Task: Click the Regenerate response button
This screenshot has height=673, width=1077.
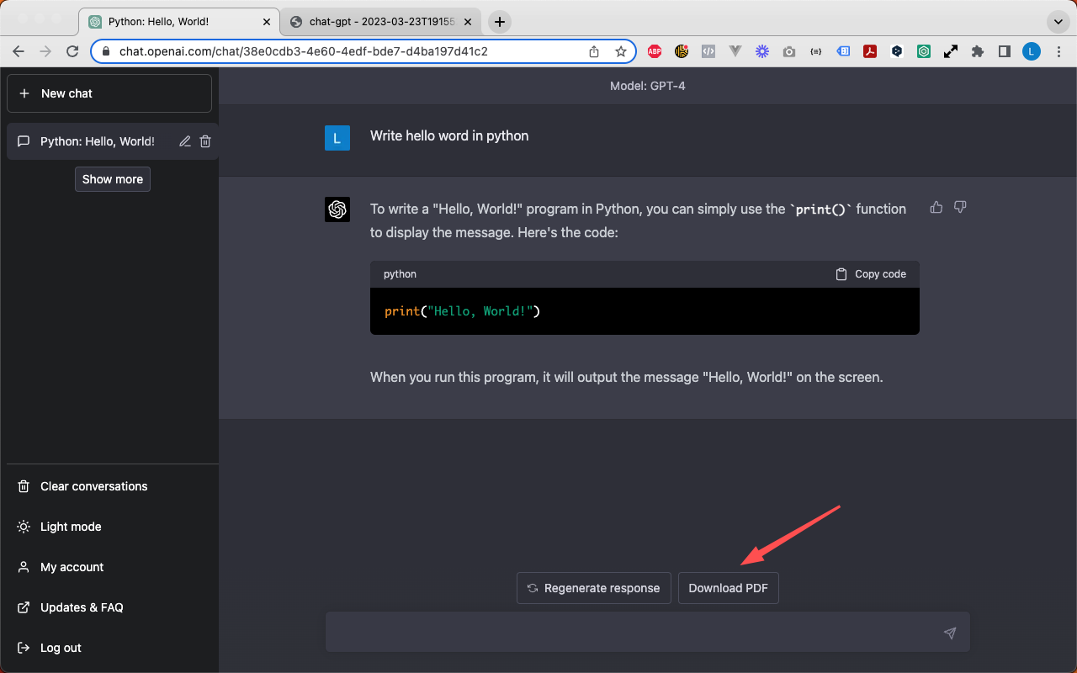Action: click(x=593, y=588)
